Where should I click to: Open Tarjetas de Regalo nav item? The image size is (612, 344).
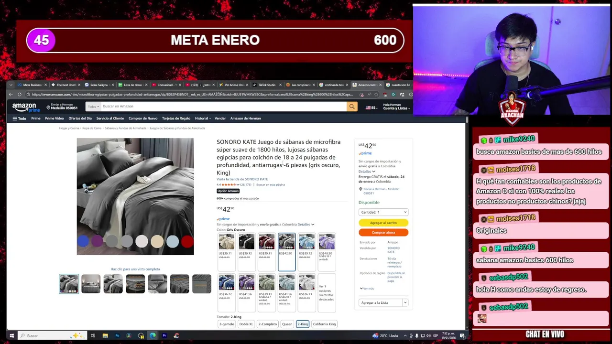(176, 118)
